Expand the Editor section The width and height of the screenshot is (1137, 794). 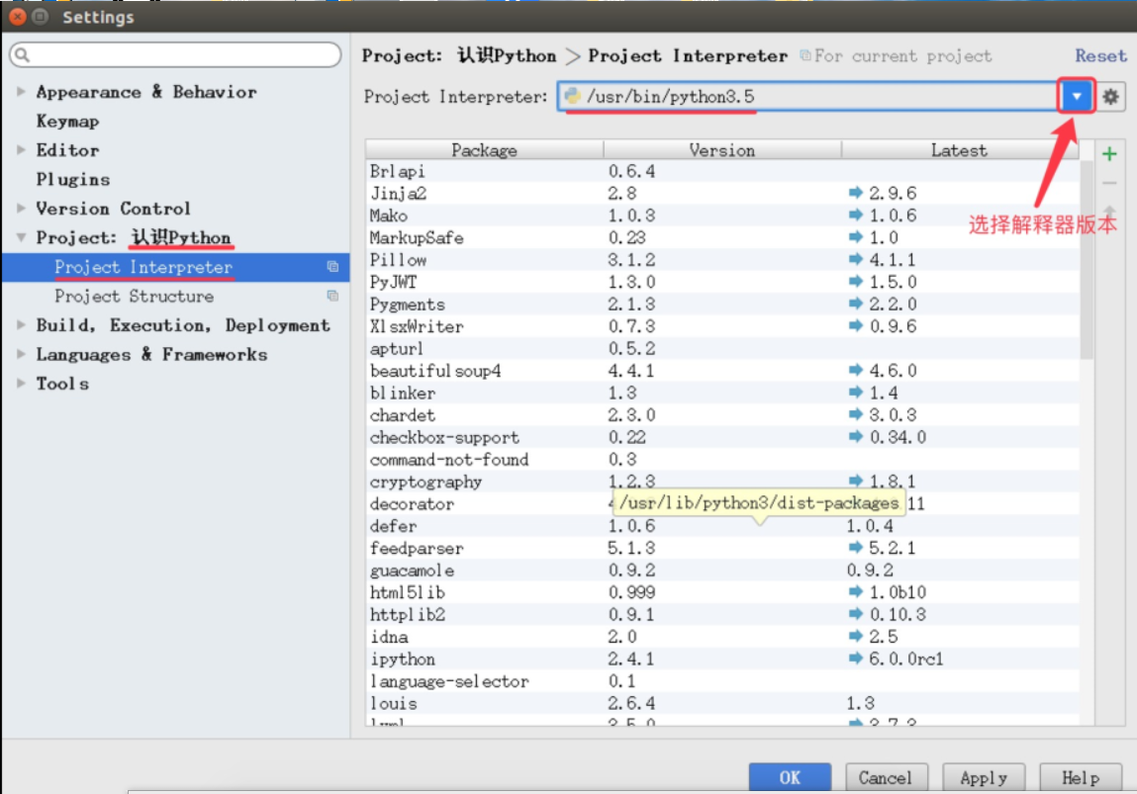(21, 150)
